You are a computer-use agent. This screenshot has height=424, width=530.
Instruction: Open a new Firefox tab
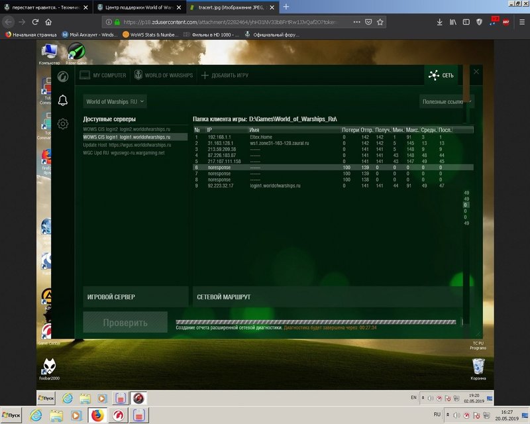pos(286,7)
